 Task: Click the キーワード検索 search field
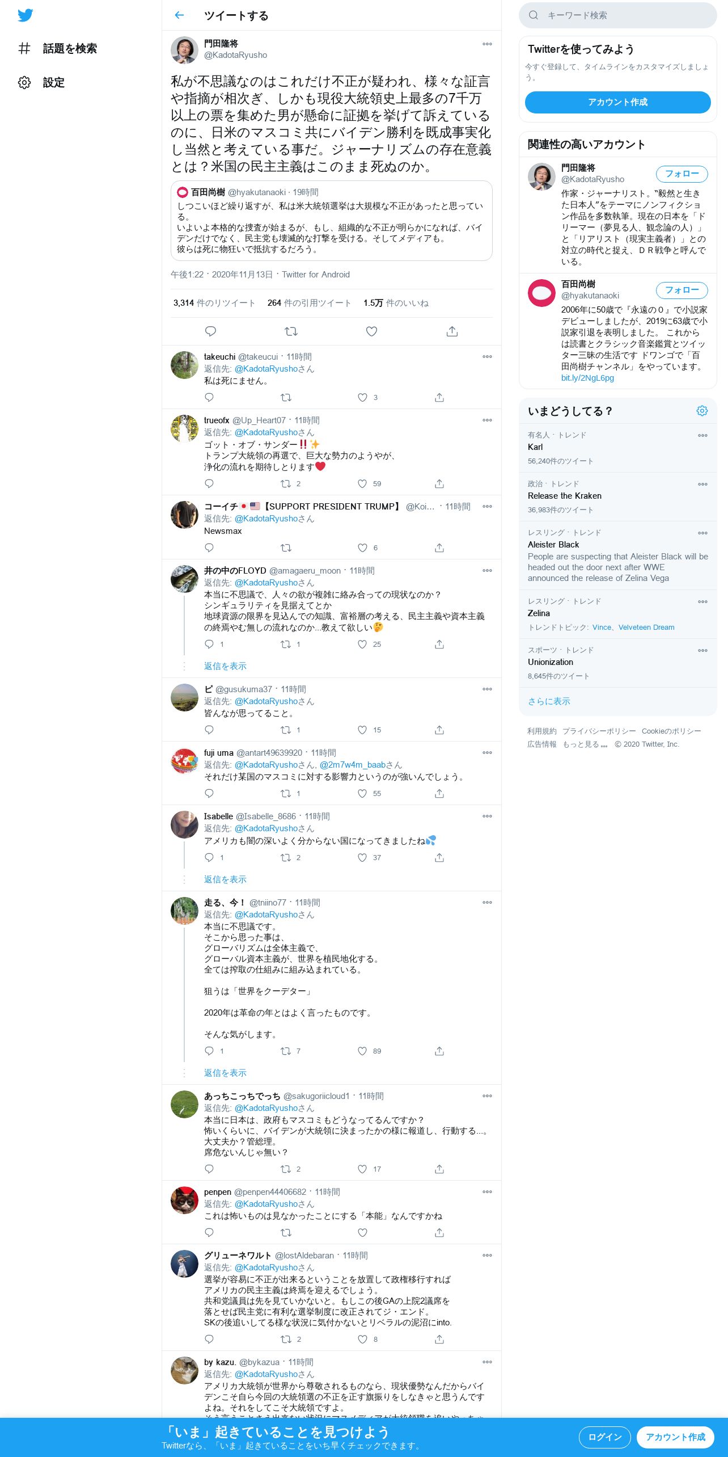point(618,15)
